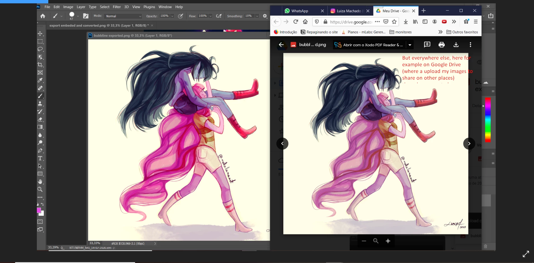Select the Eyedropper tool
This screenshot has height=263, width=534.
click(40, 80)
